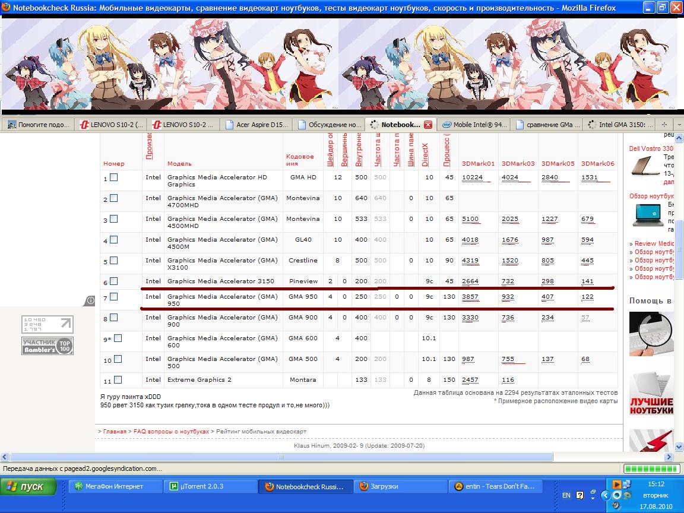This screenshot has height=513, width=684.
Task: Click the page horizontal scrollbar thumb
Action: tap(281, 457)
